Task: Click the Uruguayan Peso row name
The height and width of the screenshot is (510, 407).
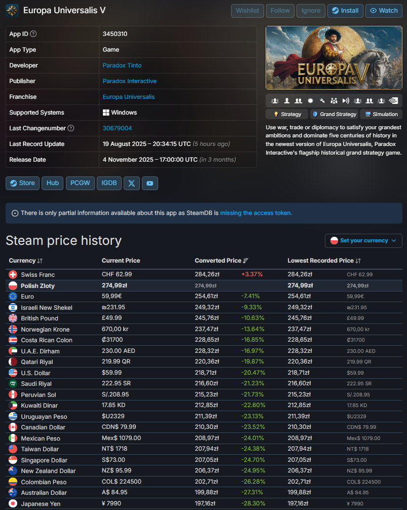Action: [44, 416]
